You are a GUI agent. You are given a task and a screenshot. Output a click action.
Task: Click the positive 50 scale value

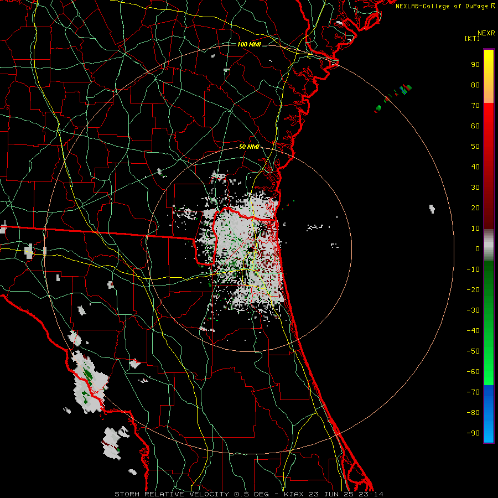coord(475,147)
